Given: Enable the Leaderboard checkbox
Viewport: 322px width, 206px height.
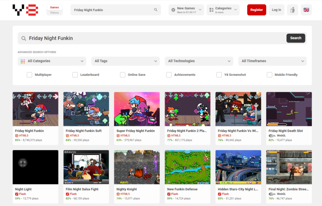Looking at the screenshot, I should [x=75, y=75].
